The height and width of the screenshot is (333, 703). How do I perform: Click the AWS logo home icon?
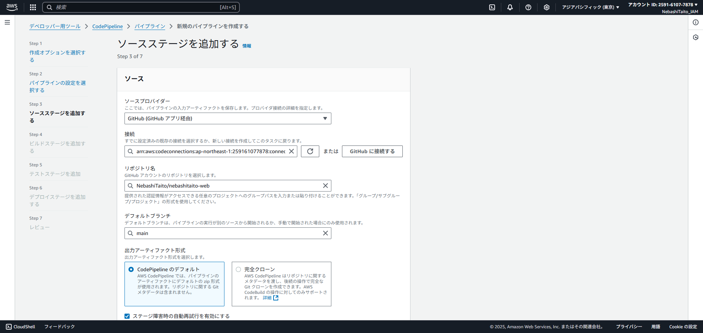click(x=12, y=7)
